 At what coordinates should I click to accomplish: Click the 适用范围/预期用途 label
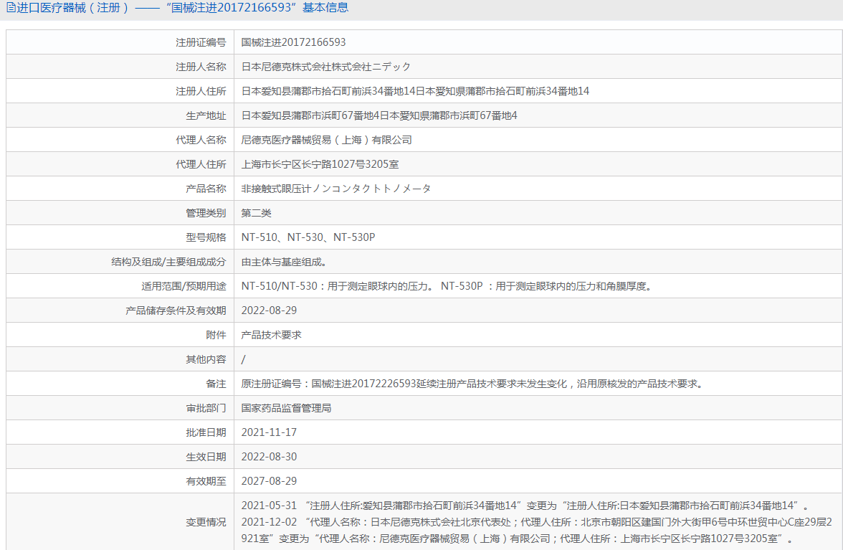click(184, 286)
